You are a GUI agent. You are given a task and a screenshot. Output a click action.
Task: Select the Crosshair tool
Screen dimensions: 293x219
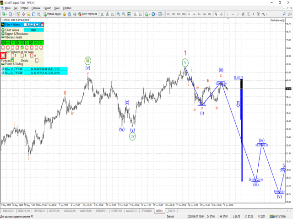221,14
